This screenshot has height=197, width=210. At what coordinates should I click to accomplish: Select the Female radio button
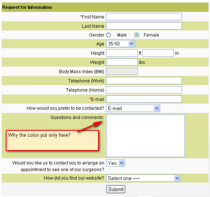point(137,35)
